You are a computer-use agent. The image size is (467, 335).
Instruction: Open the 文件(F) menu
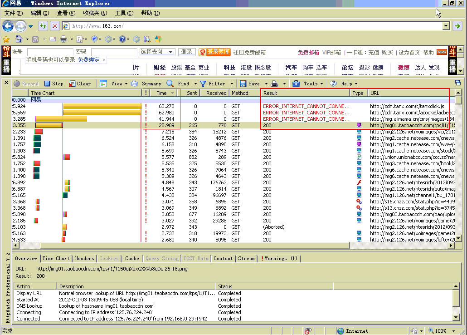[14, 13]
